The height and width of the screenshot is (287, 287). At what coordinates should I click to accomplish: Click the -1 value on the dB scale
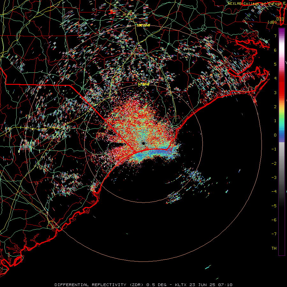274,149
